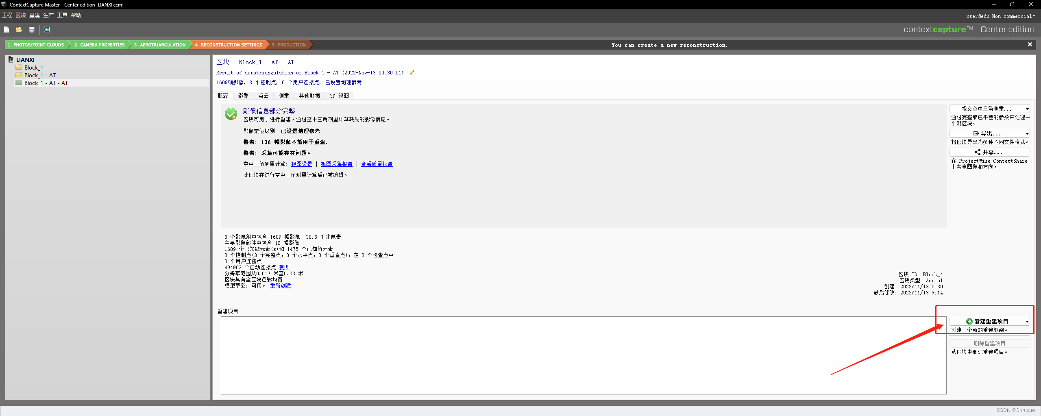Open a project using the folder toolbar icon
Screen dimensions: 1041x416
[19, 29]
